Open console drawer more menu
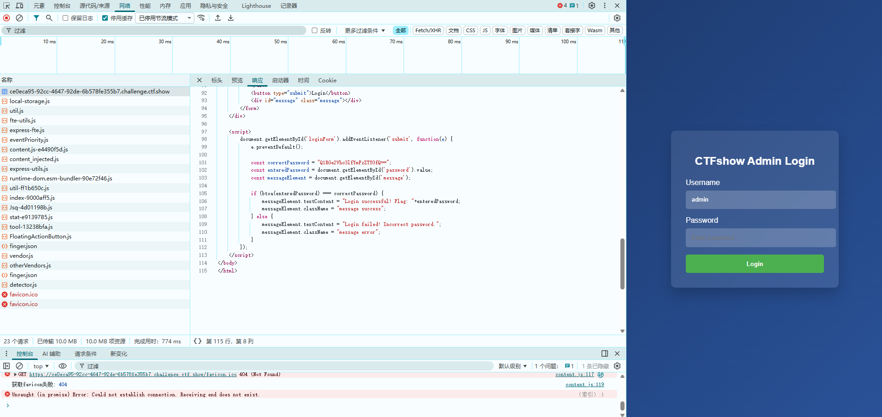This screenshot has height=417, width=882. click(x=6, y=353)
